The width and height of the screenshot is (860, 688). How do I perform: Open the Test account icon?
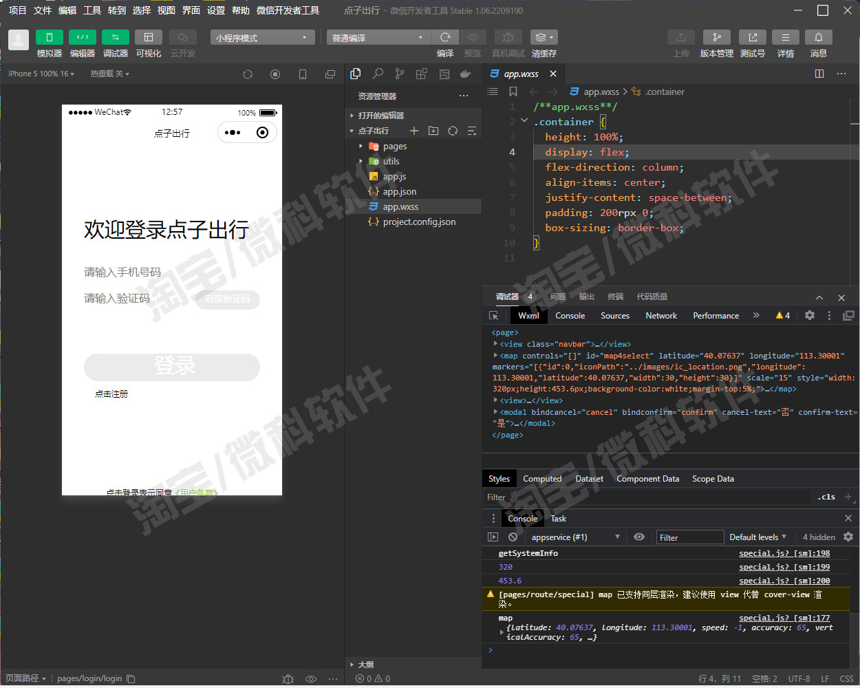(753, 37)
